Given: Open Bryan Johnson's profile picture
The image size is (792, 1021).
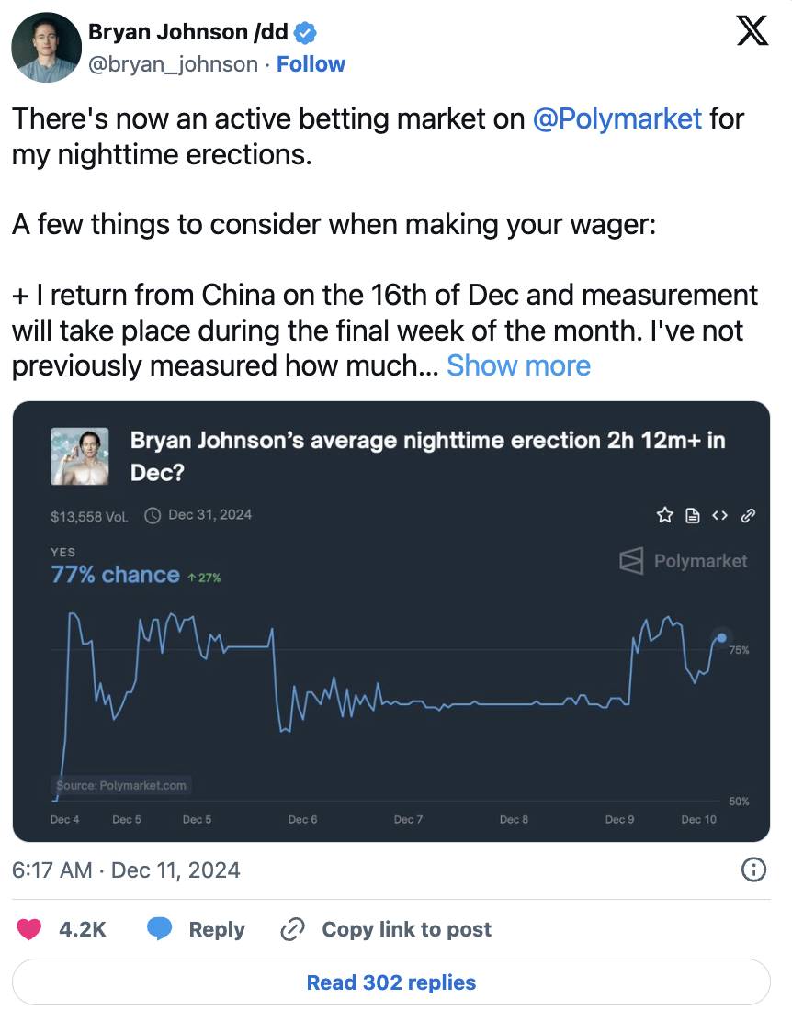Looking at the screenshot, I should (x=46, y=48).
